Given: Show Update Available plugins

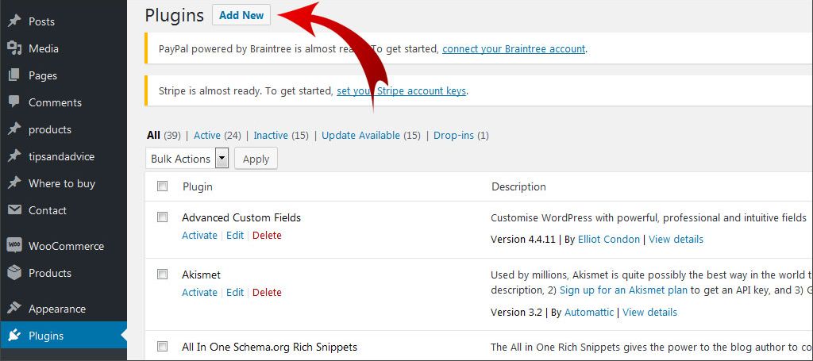Looking at the screenshot, I should (360, 136).
